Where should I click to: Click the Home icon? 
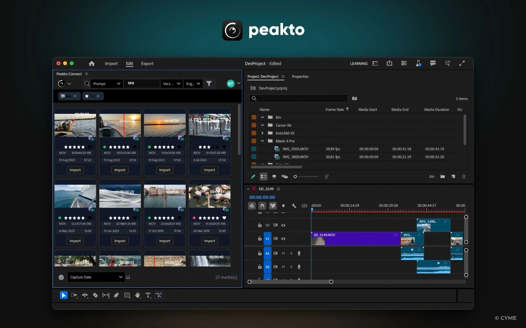pyautogui.click(x=92, y=64)
